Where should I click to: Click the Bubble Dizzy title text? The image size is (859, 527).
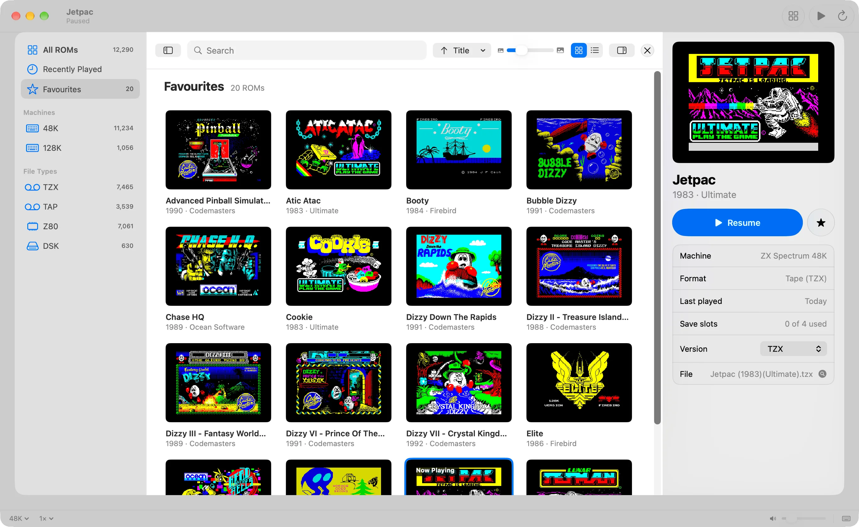click(x=551, y=200)
